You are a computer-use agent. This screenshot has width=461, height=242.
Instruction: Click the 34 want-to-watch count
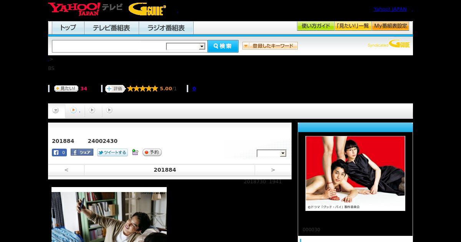tap(84, 89)
